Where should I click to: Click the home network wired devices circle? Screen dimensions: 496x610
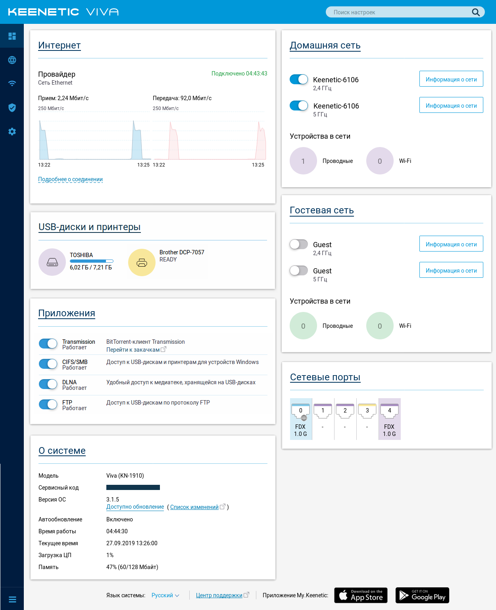point(303,161)
